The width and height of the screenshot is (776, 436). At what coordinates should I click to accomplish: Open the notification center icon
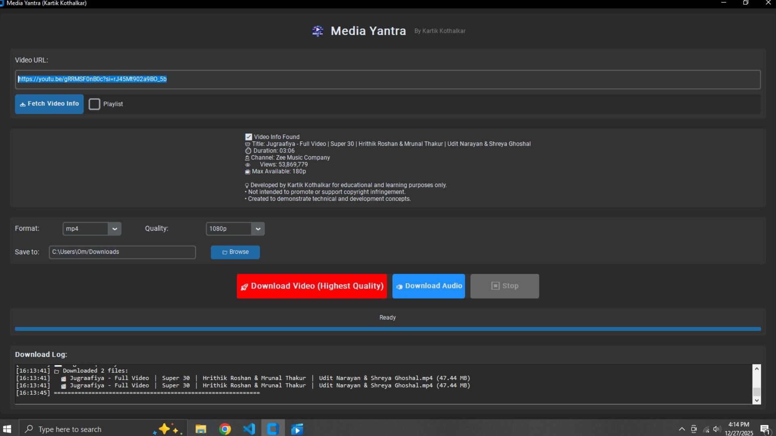tap(765, 429)
